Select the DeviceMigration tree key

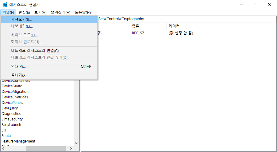15,92
